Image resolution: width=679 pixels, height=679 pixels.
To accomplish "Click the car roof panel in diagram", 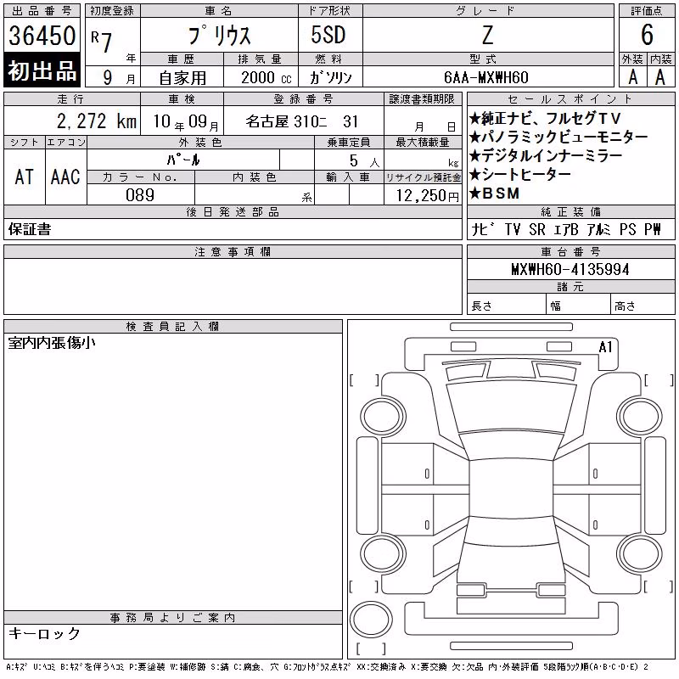I will pos(511,487).
